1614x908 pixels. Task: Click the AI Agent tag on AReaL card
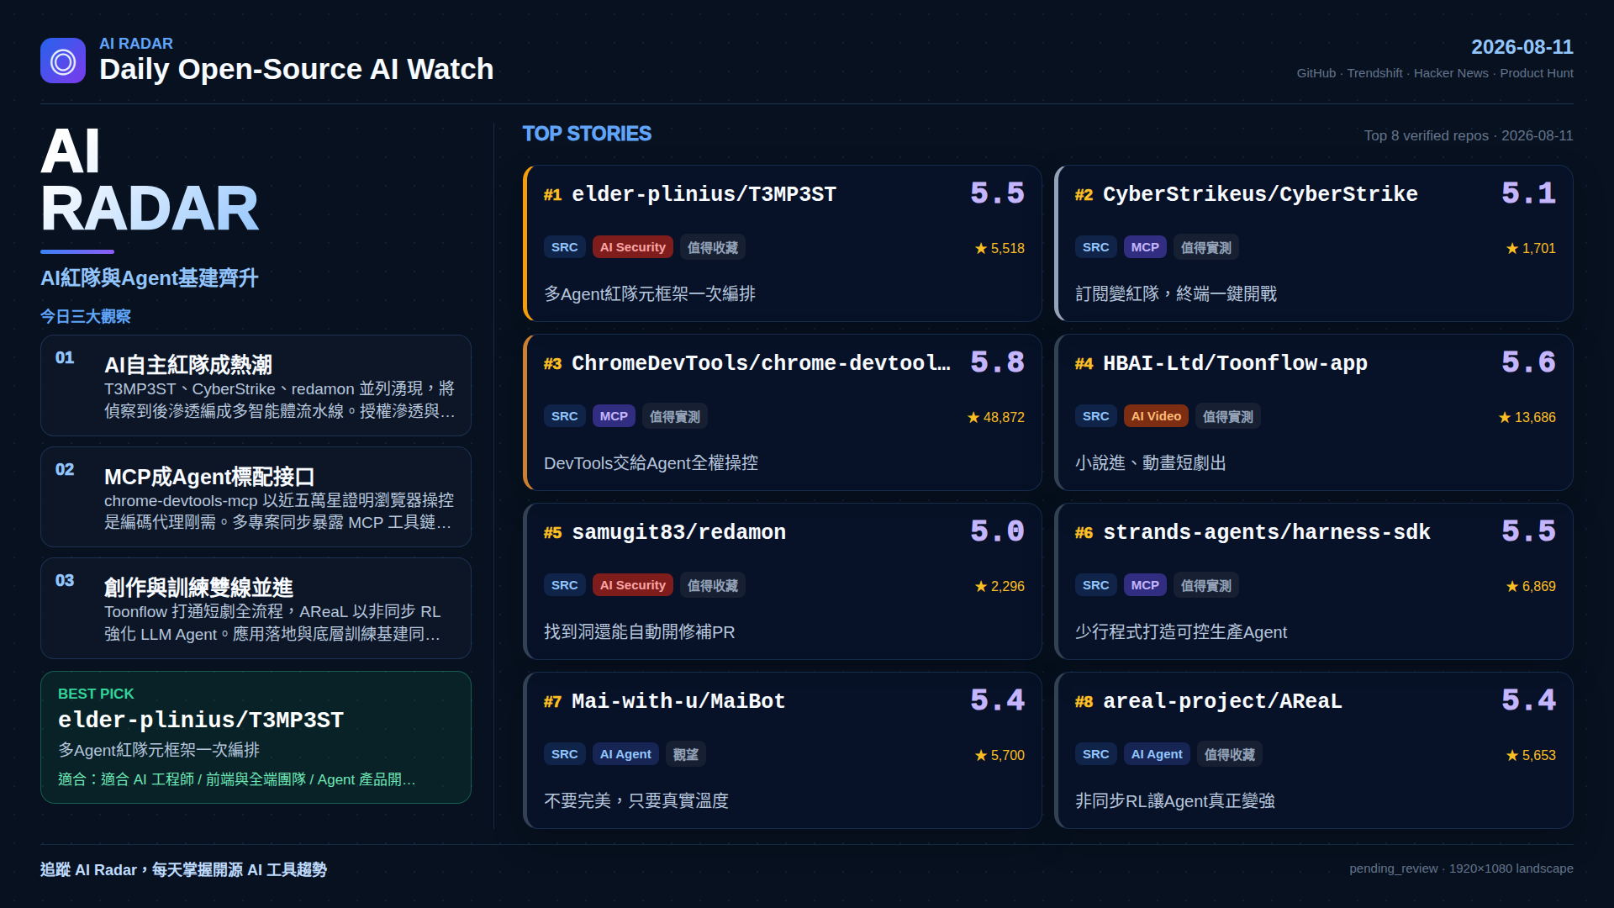pyautogui.click(x=1156, y=754)
